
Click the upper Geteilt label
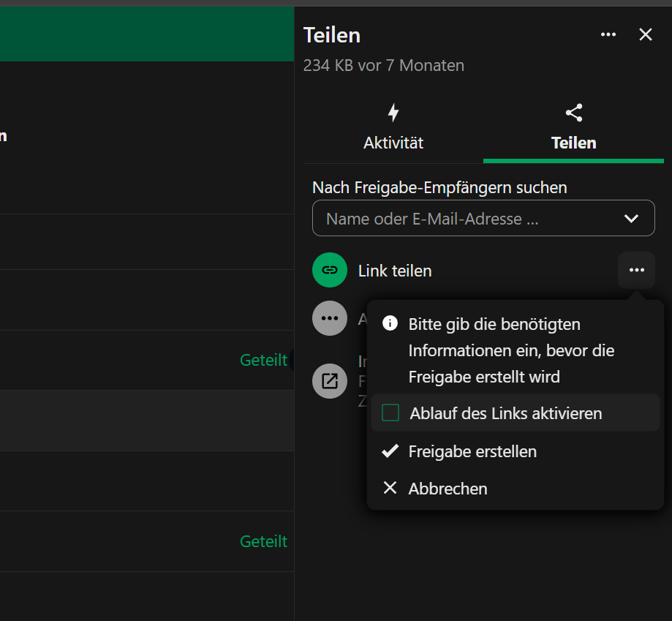[x=263, y=360]
